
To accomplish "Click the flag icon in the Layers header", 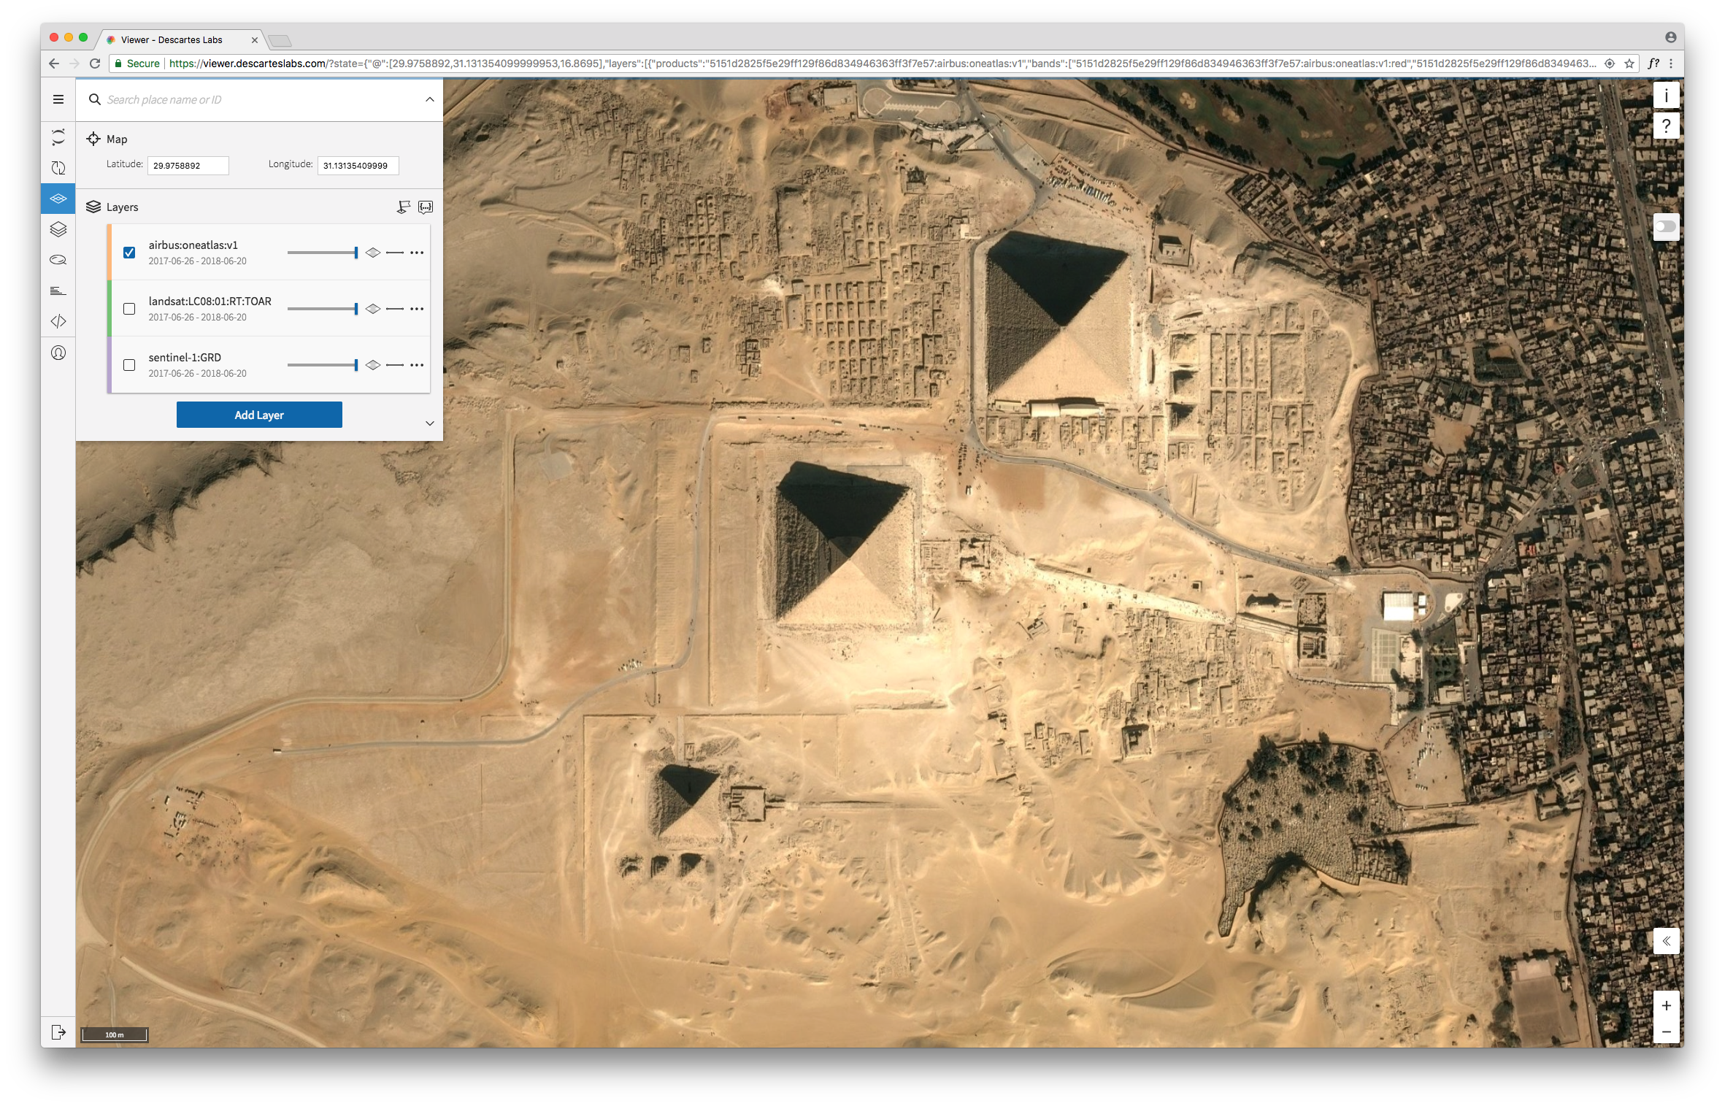I will pyautogui.click(x=403, y=207).
